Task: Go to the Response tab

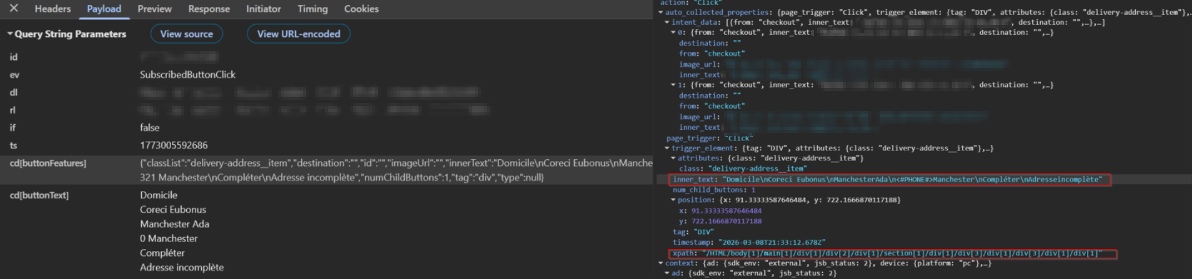Action: 209,9
